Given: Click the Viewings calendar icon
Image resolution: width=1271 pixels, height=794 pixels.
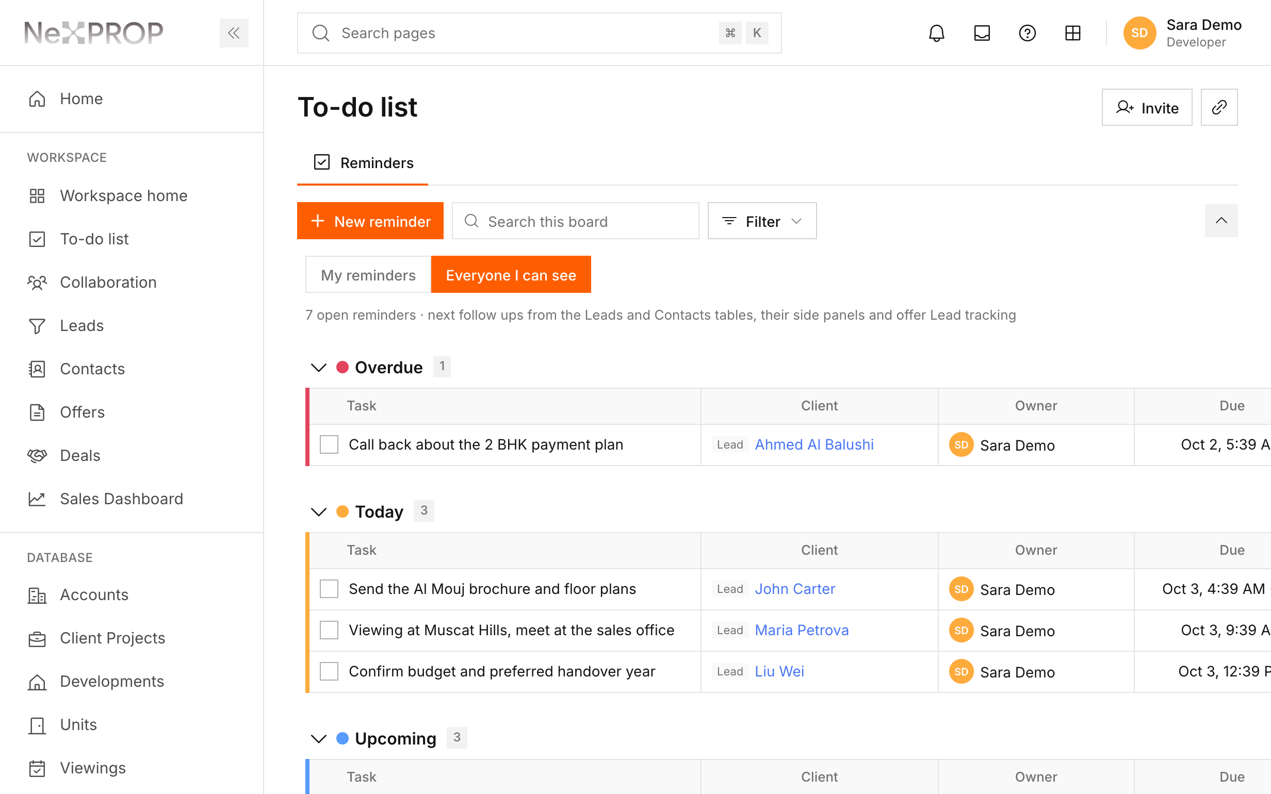Looking at the screenshot, I should tap(37, 768).
